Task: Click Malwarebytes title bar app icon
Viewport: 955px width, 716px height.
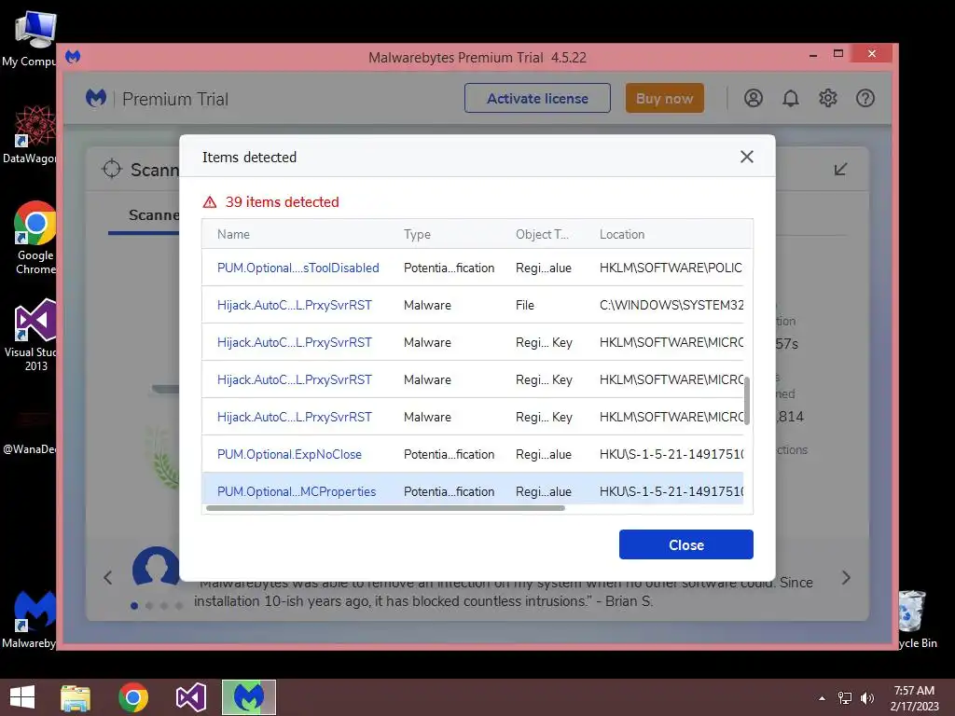Action: 73,57
